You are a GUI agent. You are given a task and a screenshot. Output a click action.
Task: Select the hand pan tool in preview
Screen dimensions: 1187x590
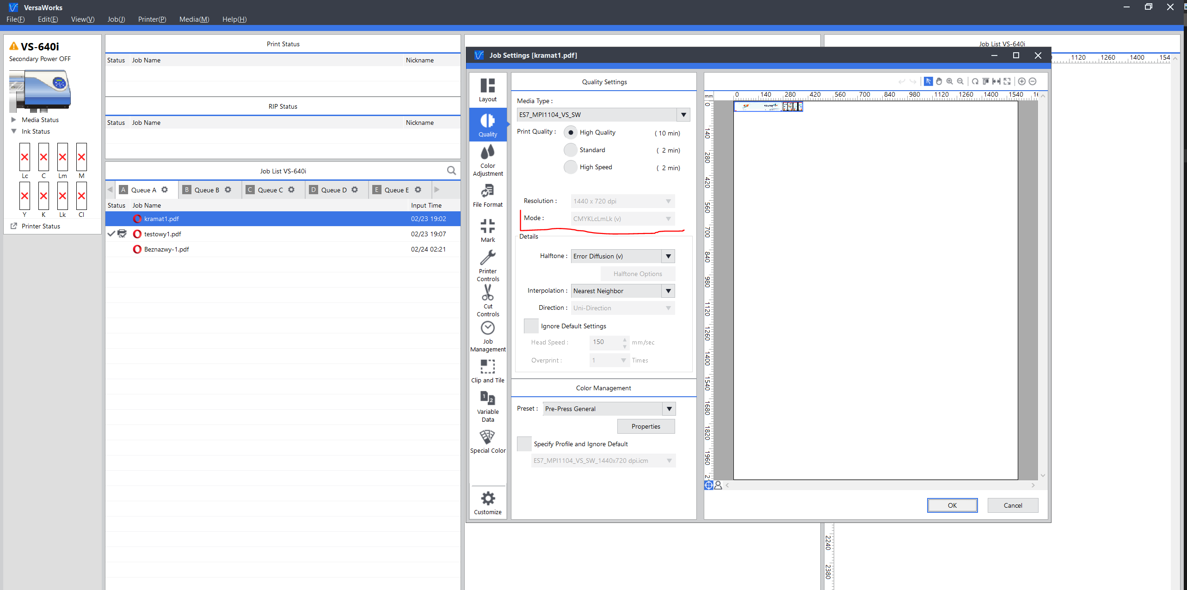939,81
